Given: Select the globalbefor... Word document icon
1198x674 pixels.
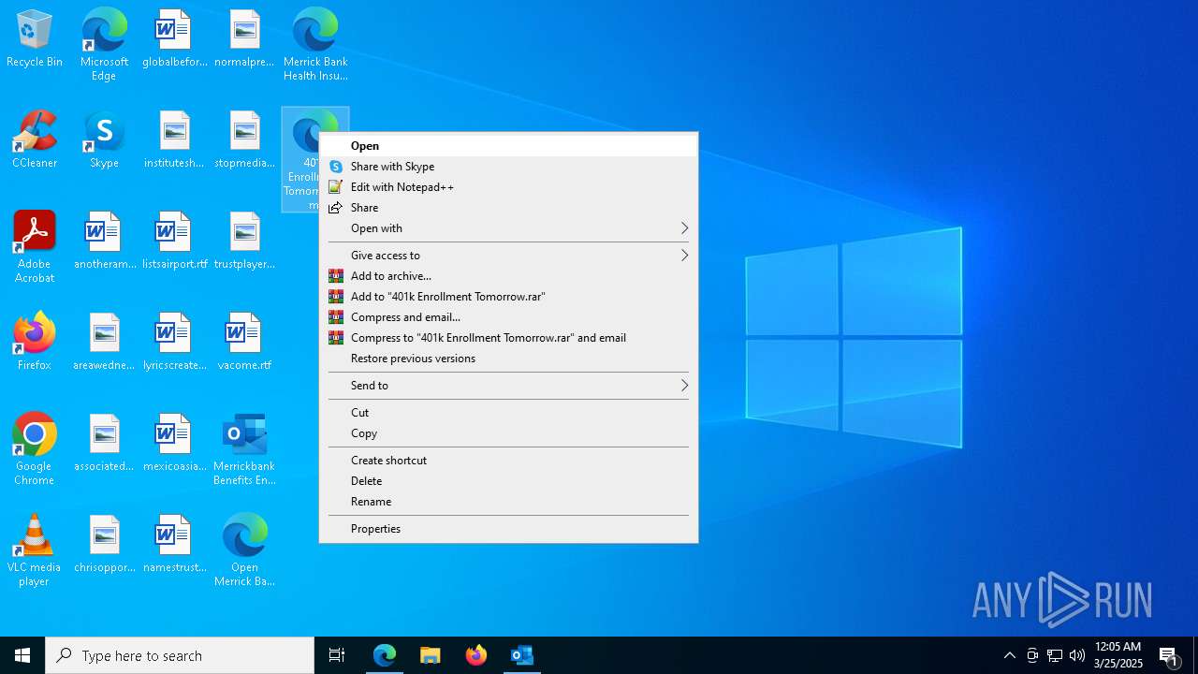Looking at the screenshot, I should 174,39.
